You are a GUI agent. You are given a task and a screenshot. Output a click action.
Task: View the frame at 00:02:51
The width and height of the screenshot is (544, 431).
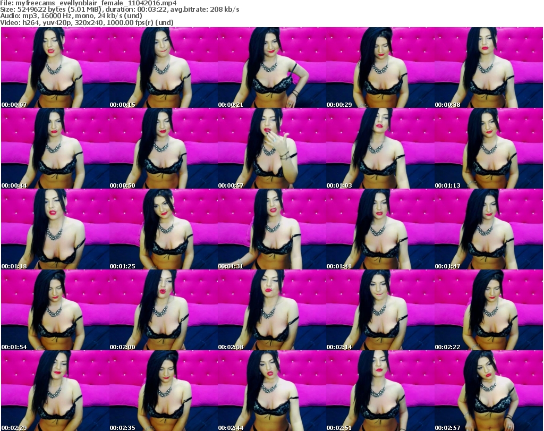(380, 391)
